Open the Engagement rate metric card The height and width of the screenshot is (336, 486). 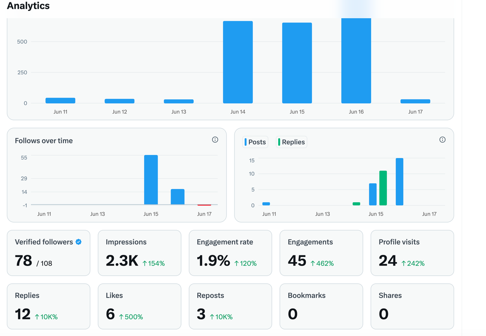pos(230,253)
